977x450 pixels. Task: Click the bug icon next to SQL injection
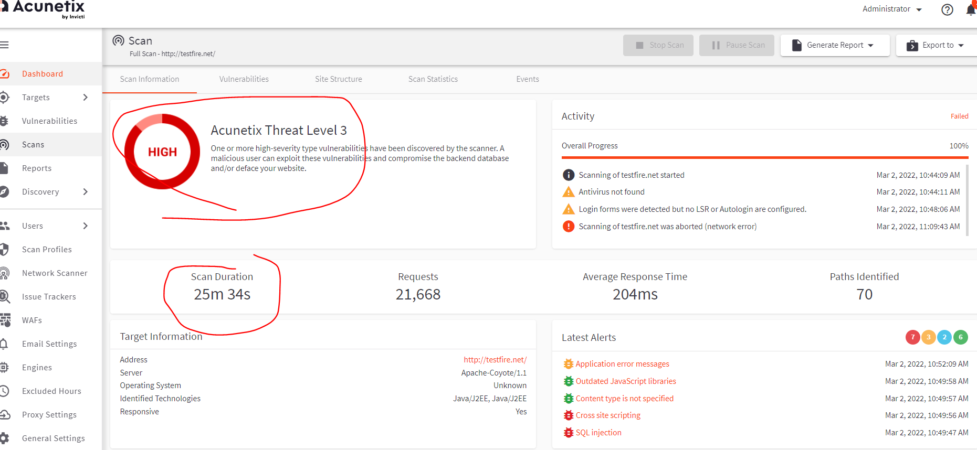569,433
